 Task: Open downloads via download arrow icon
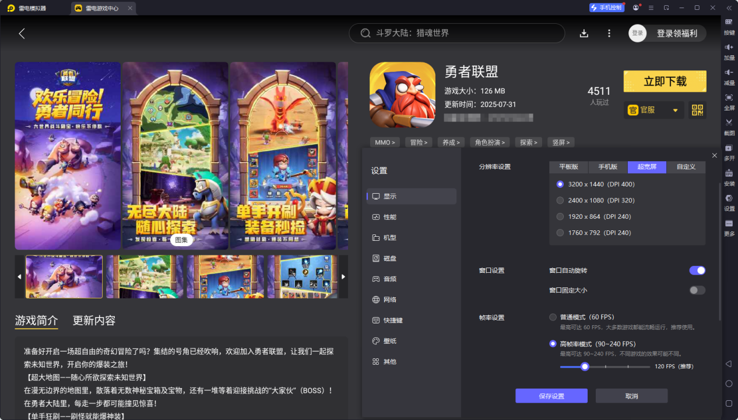point(584,33)
